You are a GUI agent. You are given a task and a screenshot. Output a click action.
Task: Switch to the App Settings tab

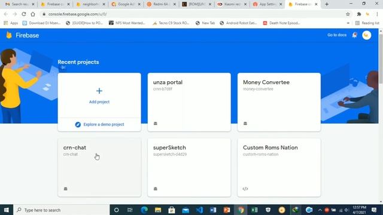point(268,4)
